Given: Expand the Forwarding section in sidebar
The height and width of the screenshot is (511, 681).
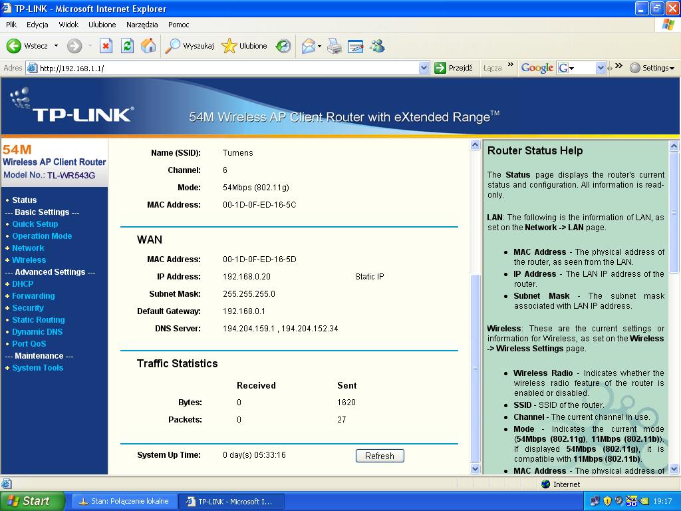Looking at the screenshot, I should pyautogui.click(x=33, y=296).
